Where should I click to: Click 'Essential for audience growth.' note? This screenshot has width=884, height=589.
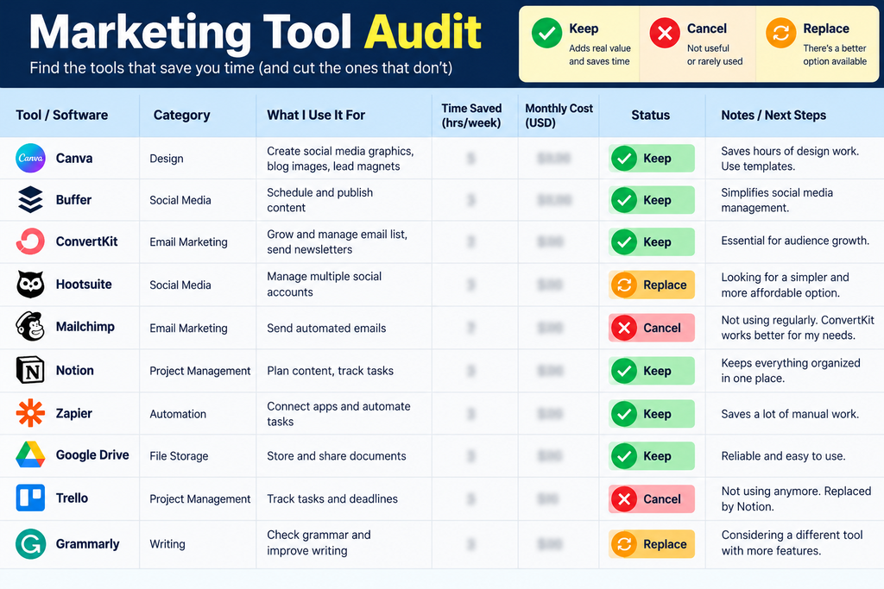point(795,241)
